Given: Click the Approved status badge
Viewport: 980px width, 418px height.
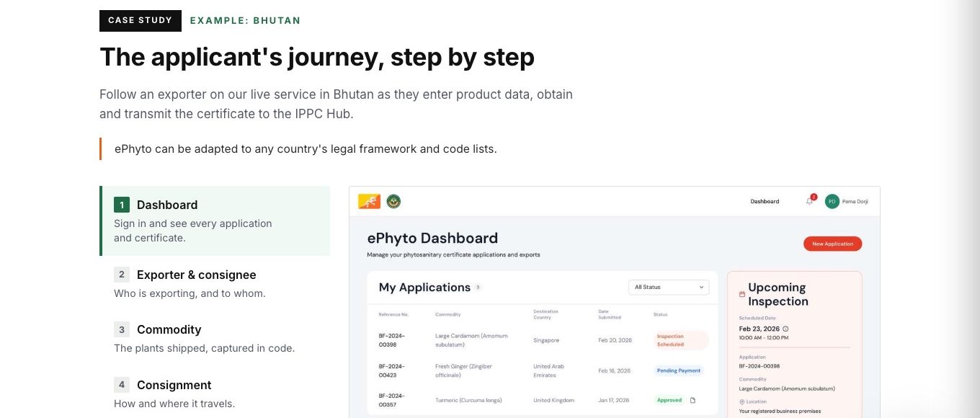Looking at the screenshot, I should [x=669, y=400].
